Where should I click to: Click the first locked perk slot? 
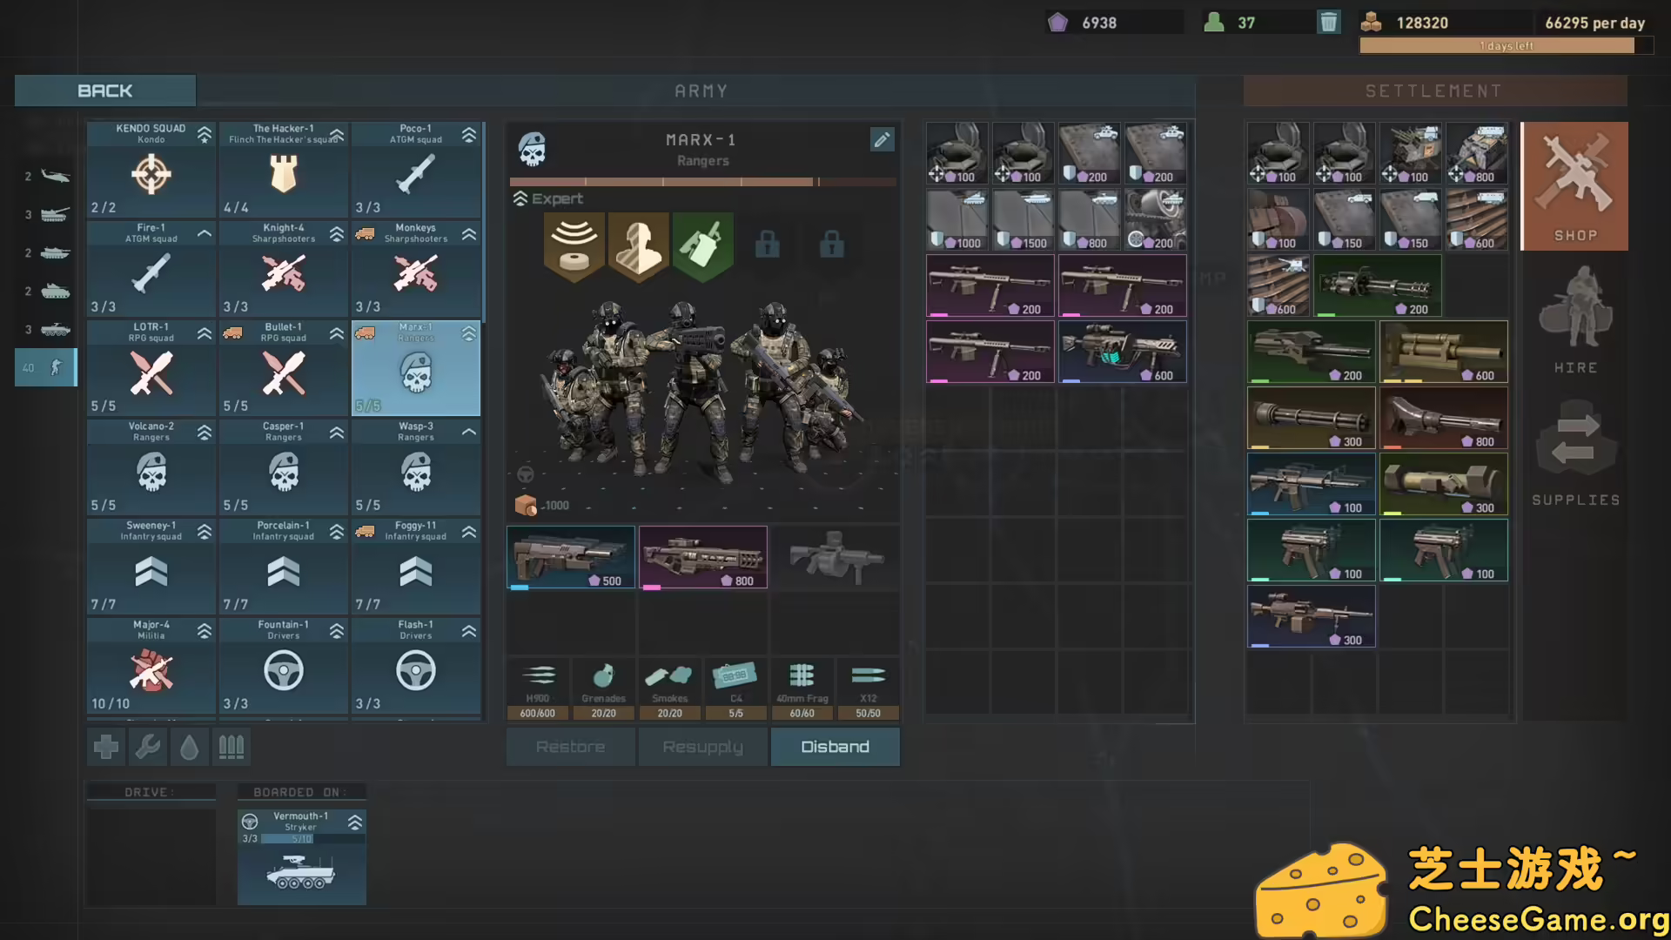pyautogui.click(x=767, y=245)
